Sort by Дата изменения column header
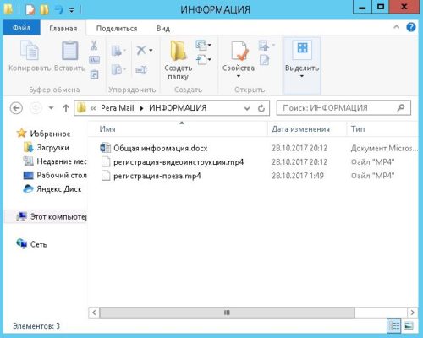This screenshot has width=423, height=338. pos(300,129)
